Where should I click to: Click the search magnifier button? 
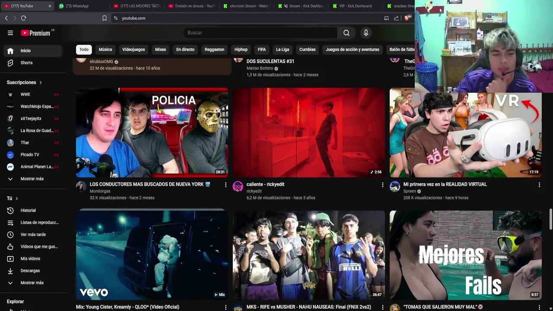[x=346, y=33]
